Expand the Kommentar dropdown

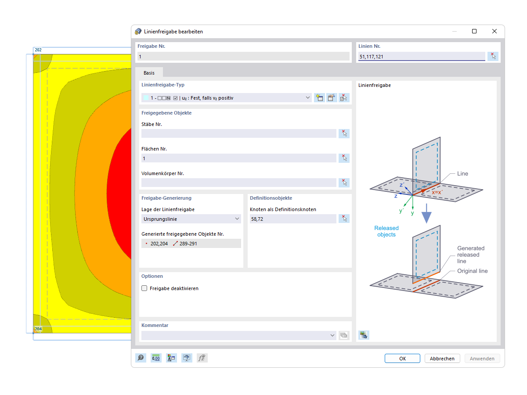point(332,335)
